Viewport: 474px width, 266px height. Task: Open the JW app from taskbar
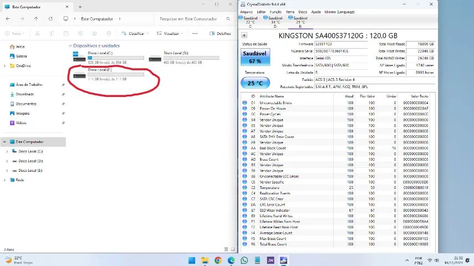[x=271, y=260]
